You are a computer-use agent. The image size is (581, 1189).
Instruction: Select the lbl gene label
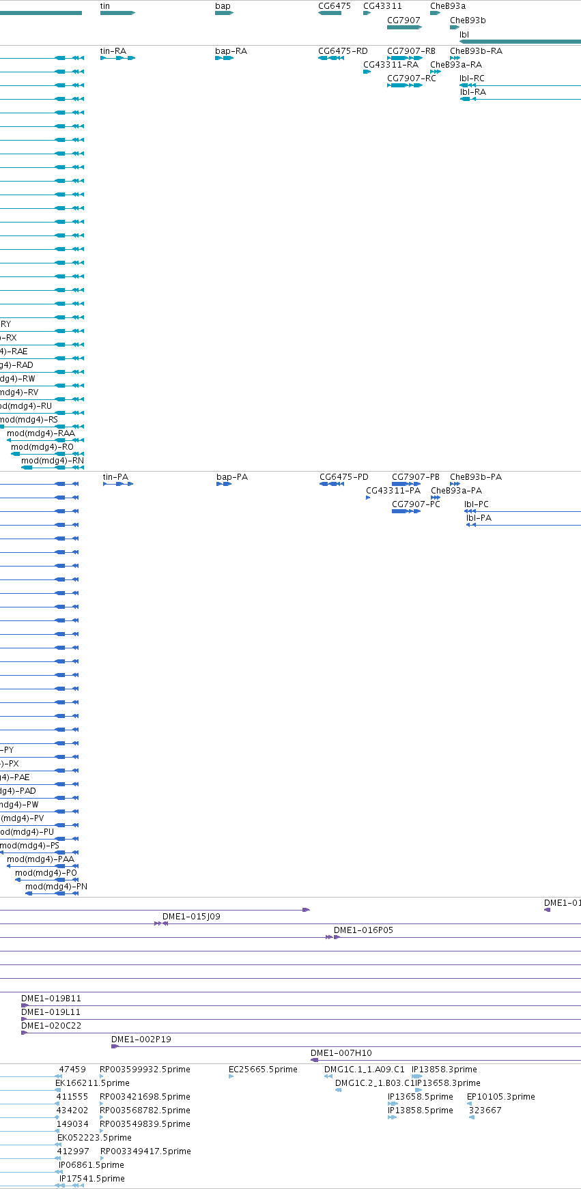[464, 34]
